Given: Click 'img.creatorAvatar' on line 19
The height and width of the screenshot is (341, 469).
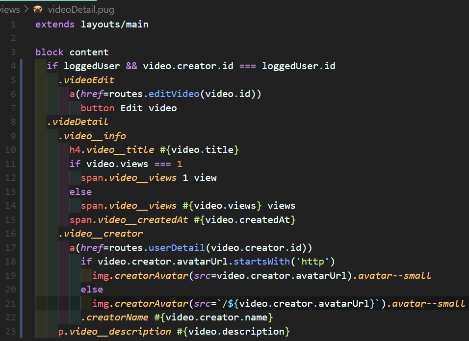Looking at the screenshot, I should point(140,275).
